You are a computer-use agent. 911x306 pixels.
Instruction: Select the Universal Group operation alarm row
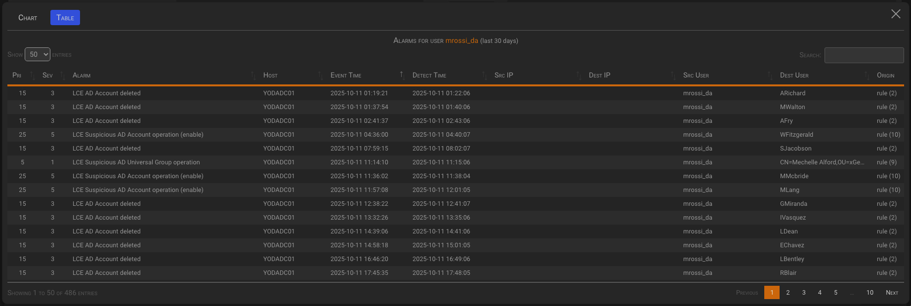click(136, 162)
